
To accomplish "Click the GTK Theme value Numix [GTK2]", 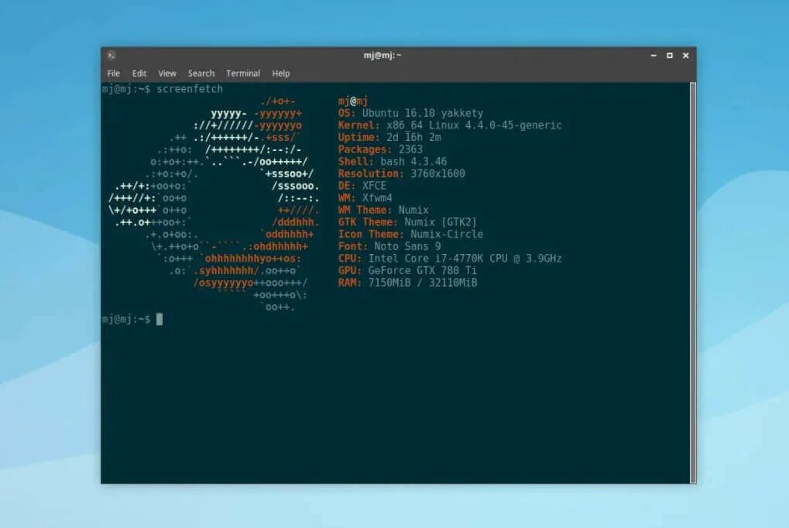I will [x=441, y=222].
